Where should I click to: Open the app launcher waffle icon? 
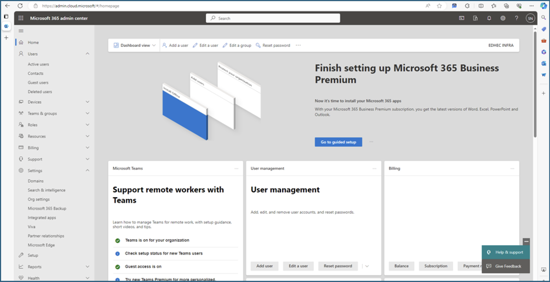click(x=21, y=18)
